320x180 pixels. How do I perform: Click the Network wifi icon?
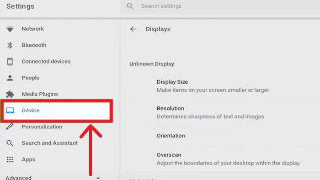tap(10, 29)
